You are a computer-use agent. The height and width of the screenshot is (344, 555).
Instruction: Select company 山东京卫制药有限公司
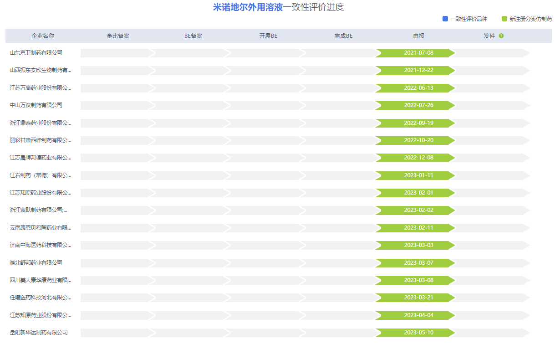tap(36, 53)
